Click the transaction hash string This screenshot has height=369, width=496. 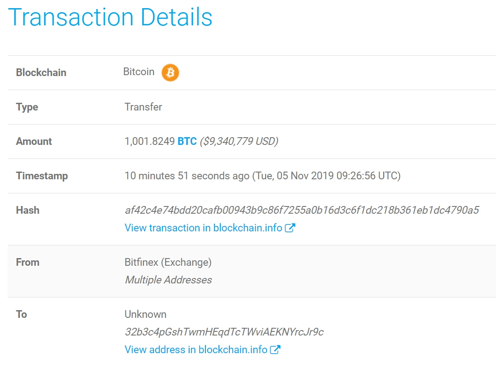(x=301, y=210)
